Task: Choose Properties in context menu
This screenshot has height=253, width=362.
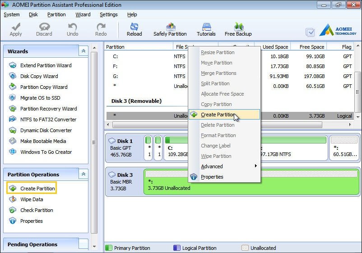Action: (224, 177)
